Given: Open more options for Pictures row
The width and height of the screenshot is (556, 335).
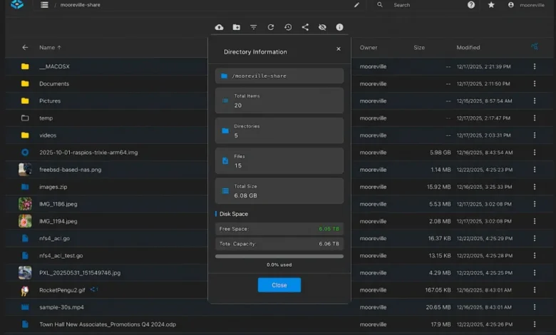Looking at the screenshot, I should pyautogui.click(x=535, y=100).
